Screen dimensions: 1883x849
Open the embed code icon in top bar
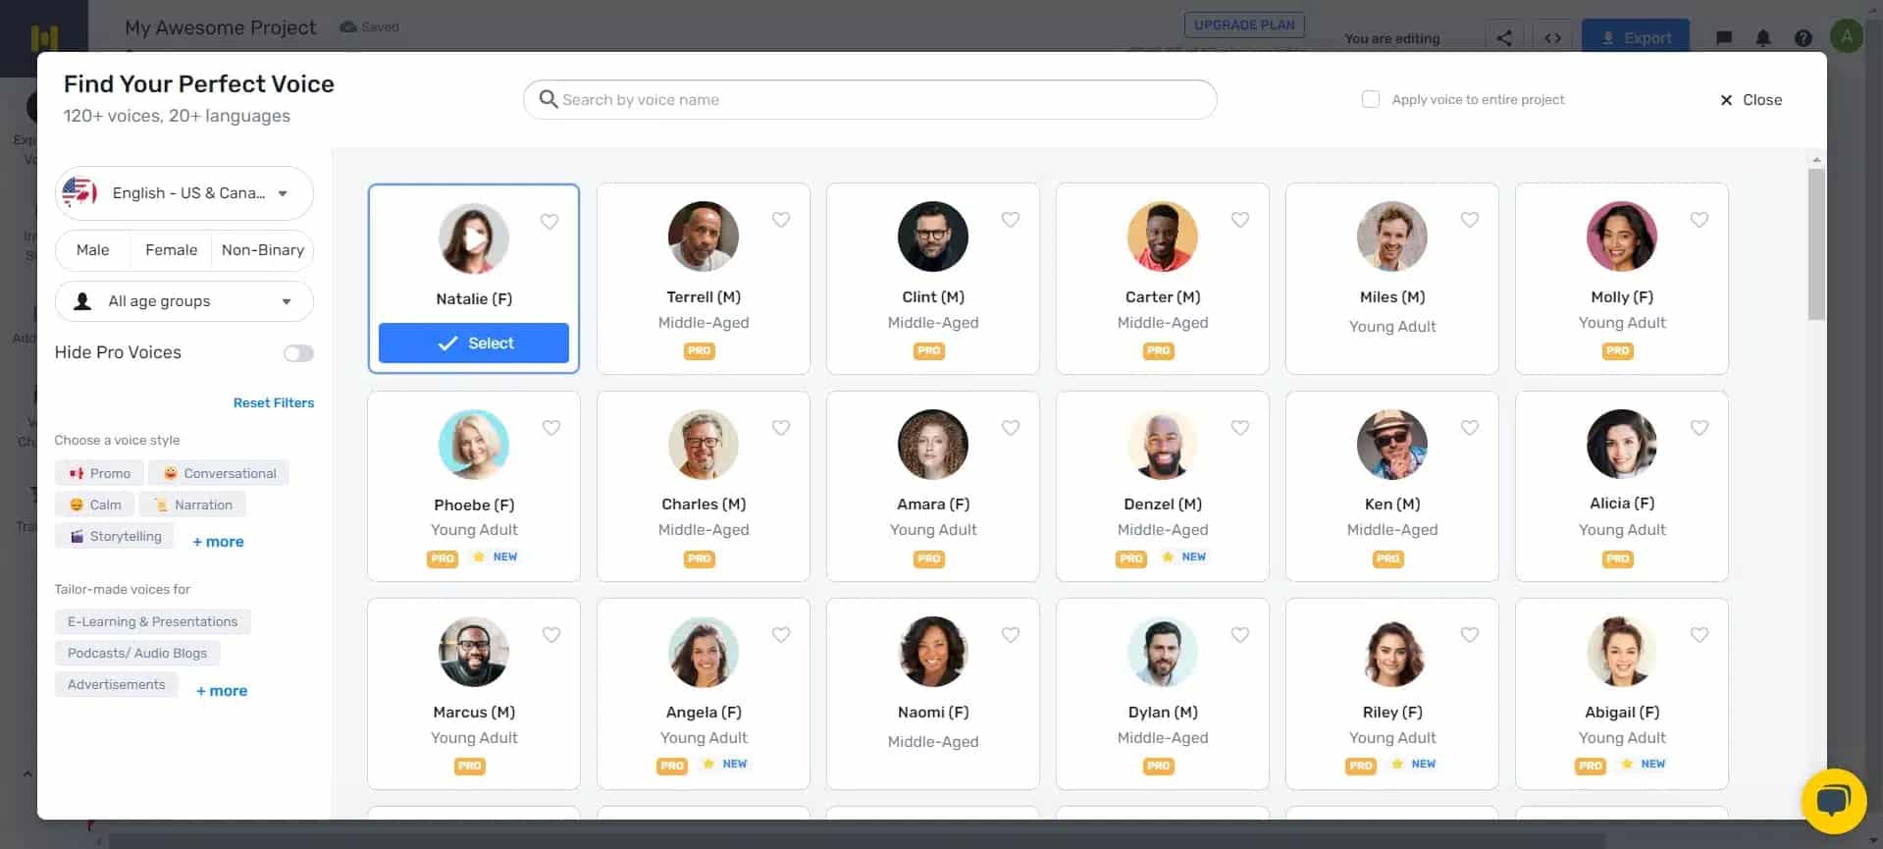coord(1552,38)
